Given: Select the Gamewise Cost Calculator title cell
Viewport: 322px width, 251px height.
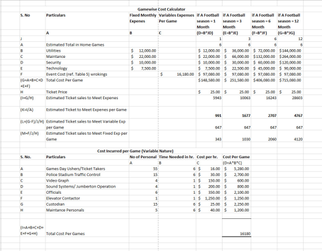Looking at the screenshot, I should [161, 9].
